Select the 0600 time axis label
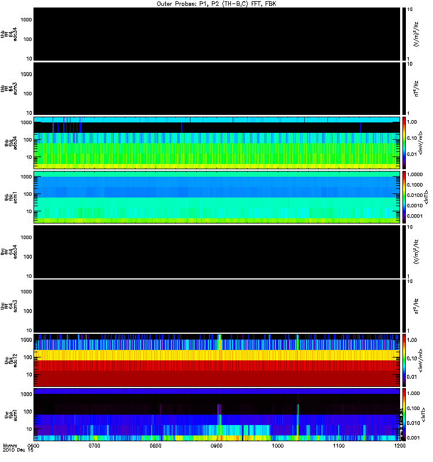 pyautogui.click(x=33, y=446)
